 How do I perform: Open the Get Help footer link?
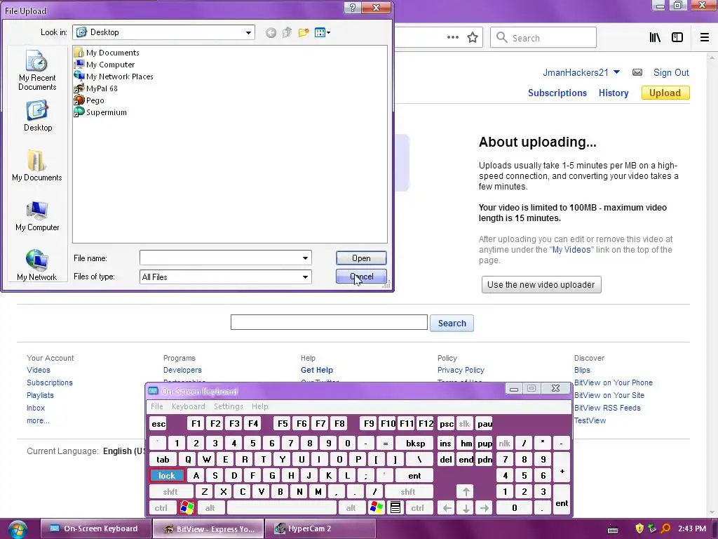click(x=316, y=370)
